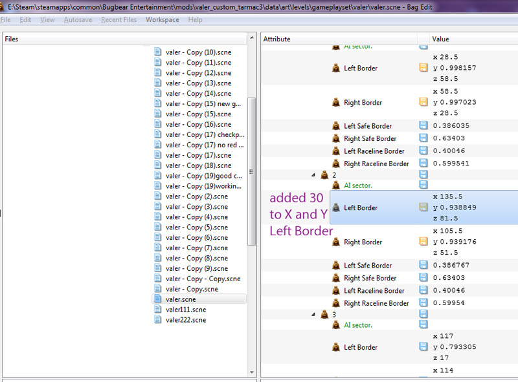Edit x value 135.5 of selected Left Border
Screen dimensions: 518x382
[451, 196]
